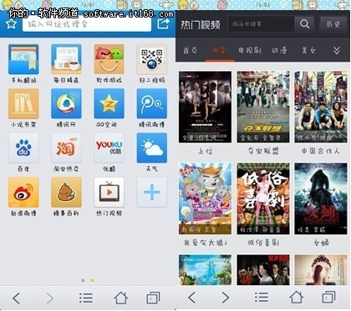Open the 糗事百科 icon
The width and height of the screenshot is (351, 311).
click(66, 193)
